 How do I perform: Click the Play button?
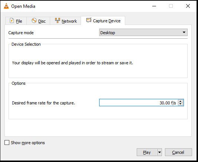147,152
